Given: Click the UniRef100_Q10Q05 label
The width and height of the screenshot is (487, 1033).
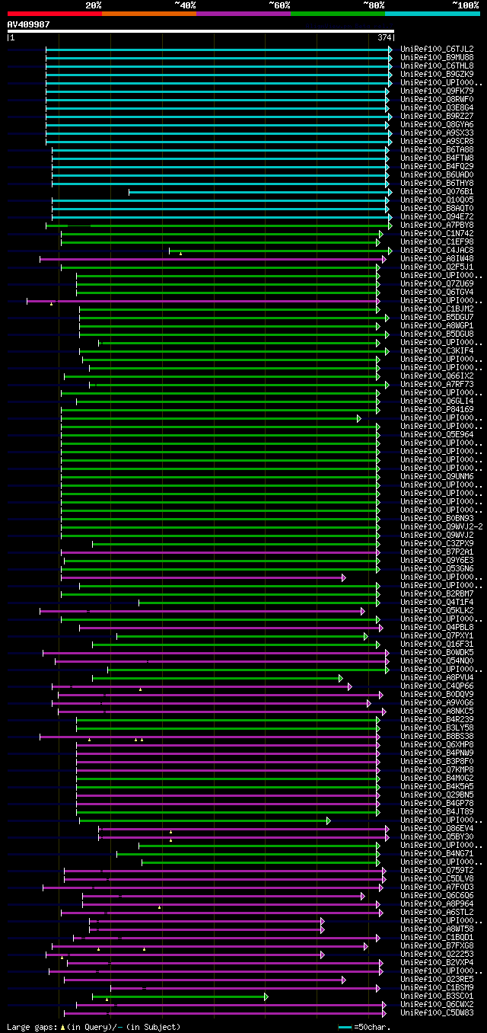Looking at the screenshot, I should point(437,200).
